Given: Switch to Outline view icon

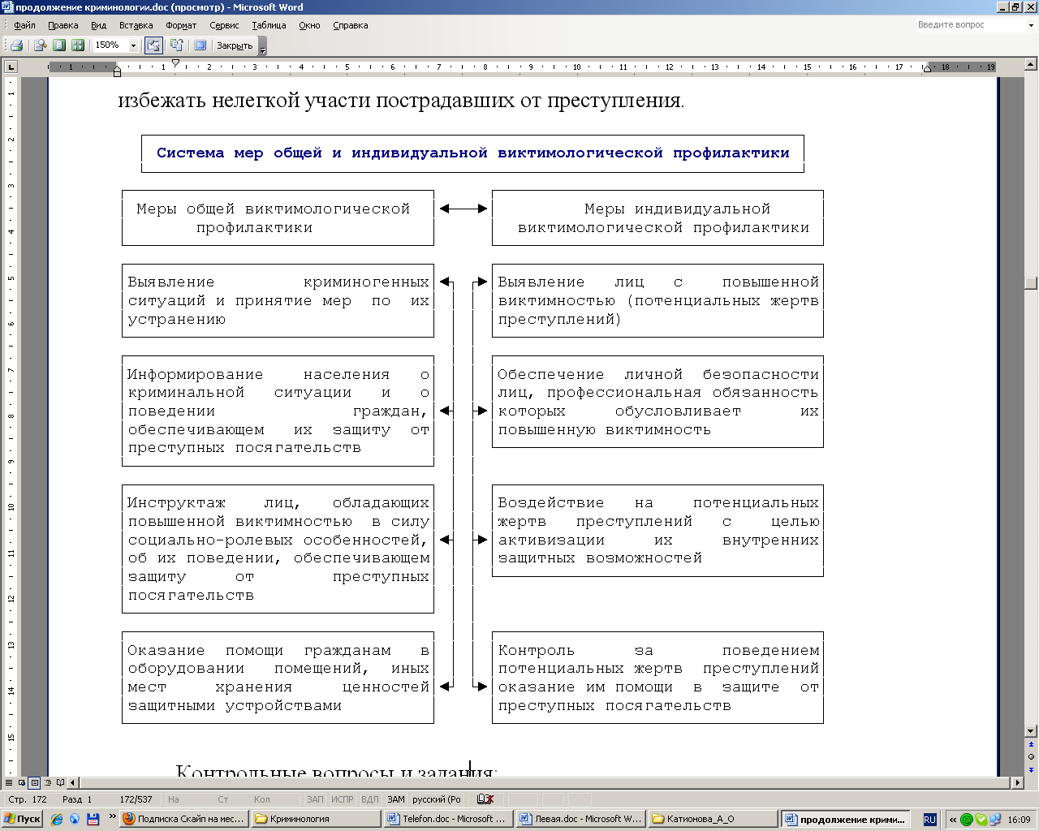Looking at the screenshot, I should point(47,783).
